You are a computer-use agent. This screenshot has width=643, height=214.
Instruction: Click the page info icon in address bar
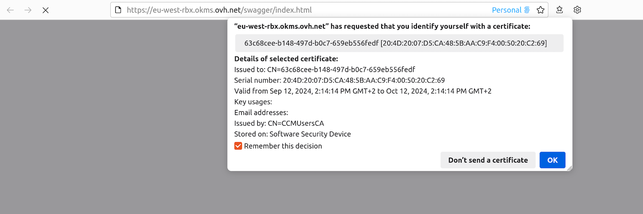point(118,10)
